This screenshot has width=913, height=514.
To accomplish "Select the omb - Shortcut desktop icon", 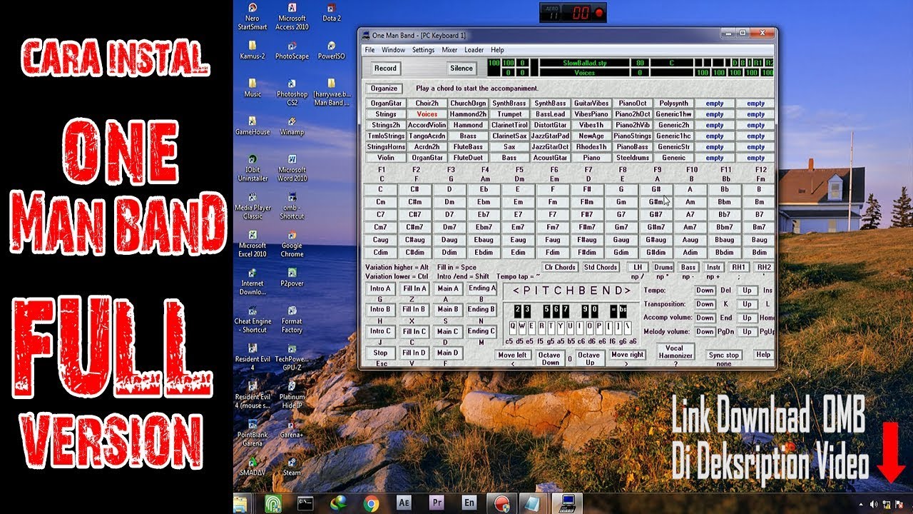I will (292, 206).
